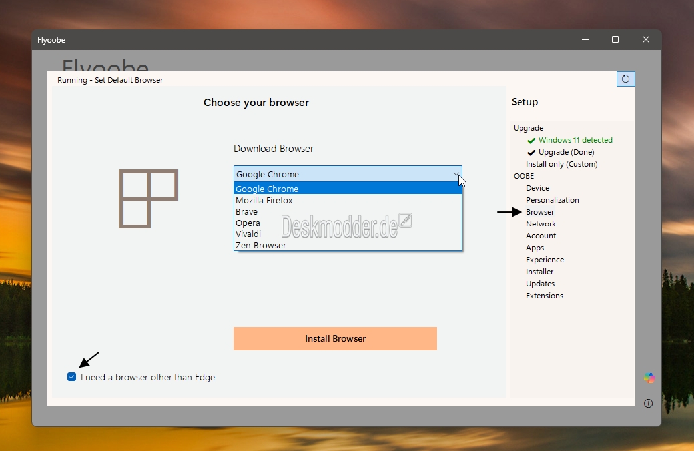
Task: Go to the Updates setup step
Action: [540, 284]
